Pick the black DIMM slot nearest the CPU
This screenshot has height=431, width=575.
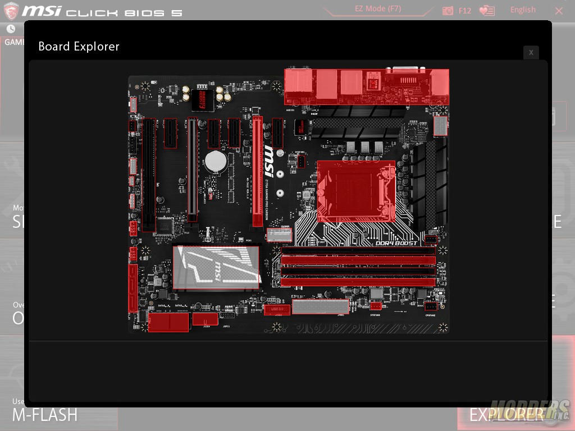(x=358, y=250)
